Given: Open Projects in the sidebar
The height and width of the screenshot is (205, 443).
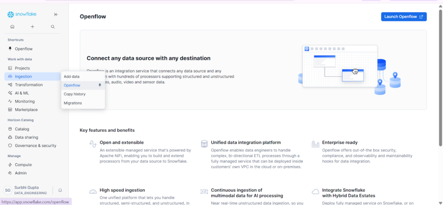Looking at the screenshot, I should (x=22, y=68).
